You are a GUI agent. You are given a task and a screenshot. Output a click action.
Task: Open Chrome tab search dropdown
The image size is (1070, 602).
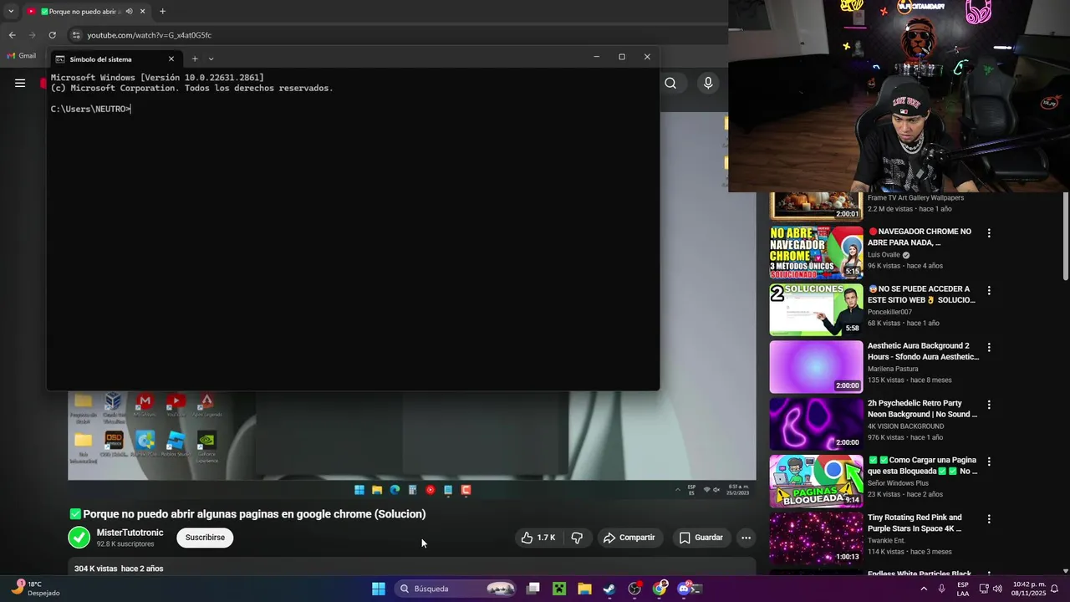pyautogui.click(x=11, y=12)
